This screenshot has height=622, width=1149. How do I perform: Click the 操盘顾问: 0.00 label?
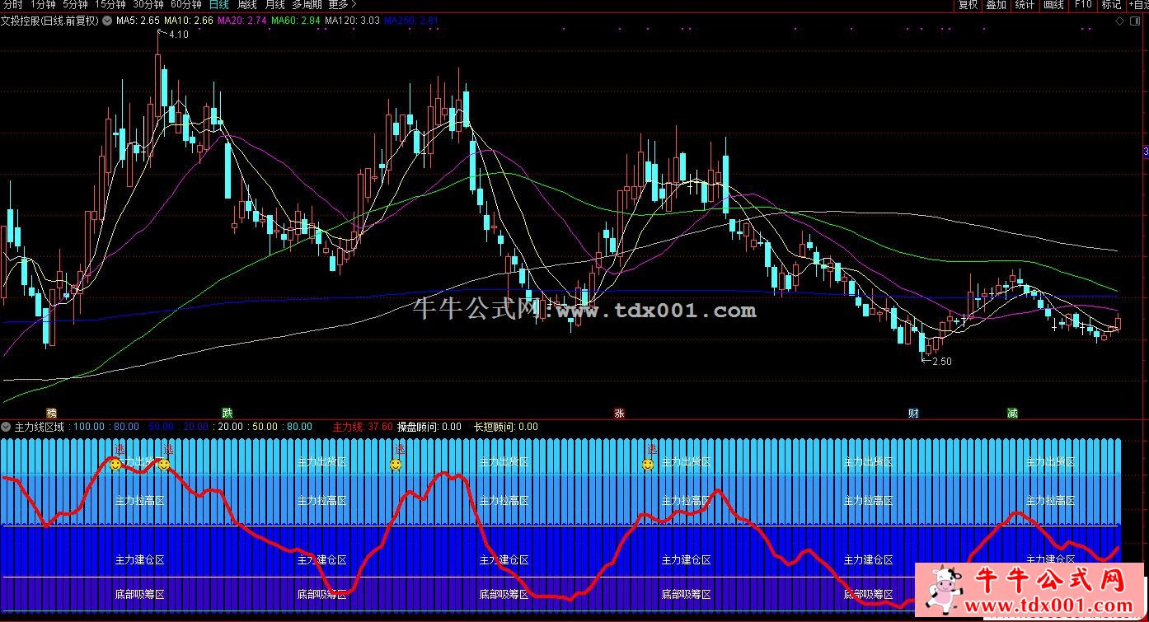click(429, 427)
